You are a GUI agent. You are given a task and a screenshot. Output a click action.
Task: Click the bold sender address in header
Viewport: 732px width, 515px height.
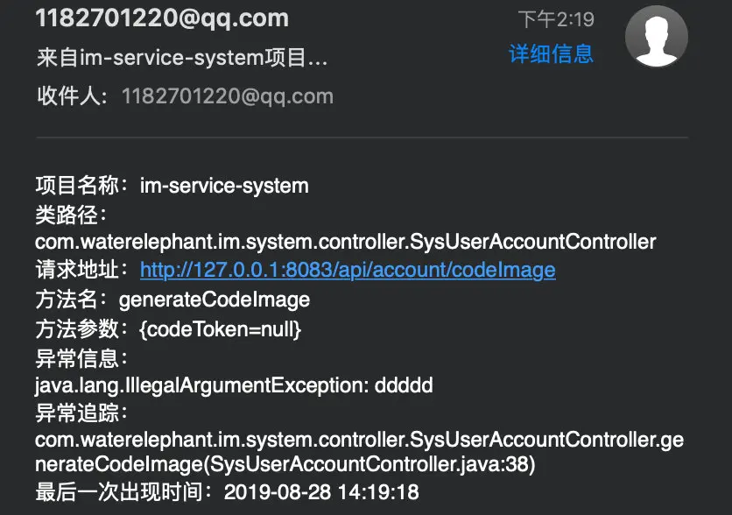162,18
